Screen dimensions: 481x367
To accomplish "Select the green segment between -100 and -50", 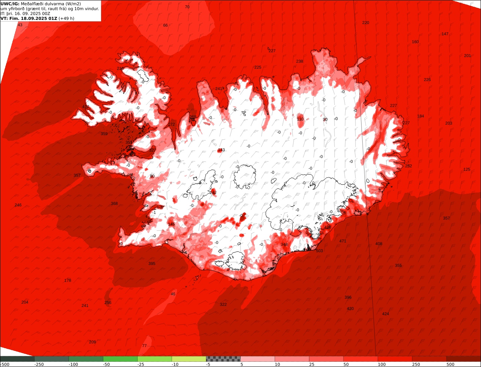I will (x=86, y=359).
